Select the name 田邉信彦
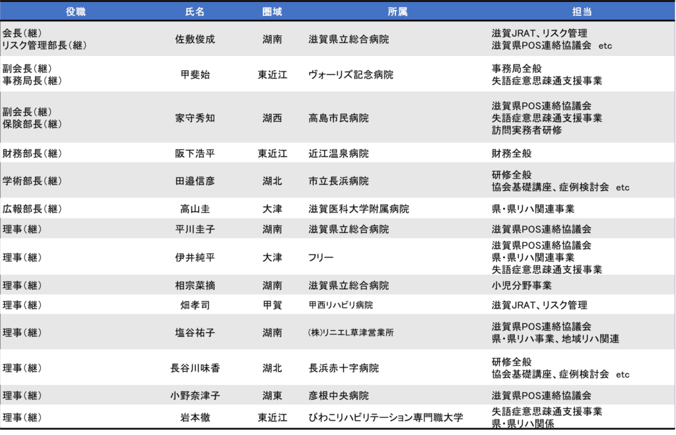This screenshot has width=676, height=435. (195, 181)
